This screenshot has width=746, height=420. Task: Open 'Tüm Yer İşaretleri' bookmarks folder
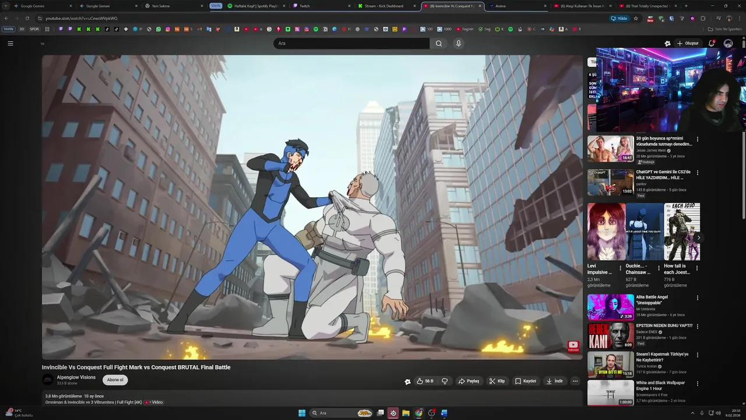(725, 29)
